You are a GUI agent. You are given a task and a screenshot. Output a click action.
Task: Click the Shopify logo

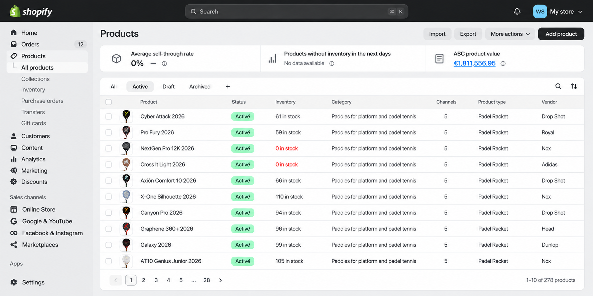click(x=31, y=11)
